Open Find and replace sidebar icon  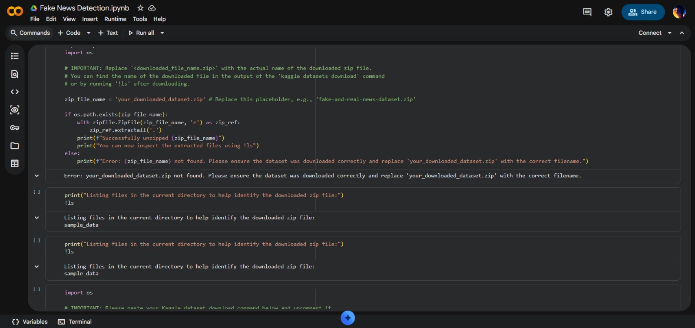click(15, 74)
